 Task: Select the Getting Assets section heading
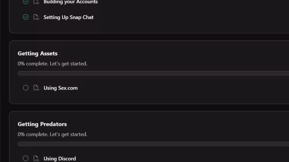coord(38,54)
